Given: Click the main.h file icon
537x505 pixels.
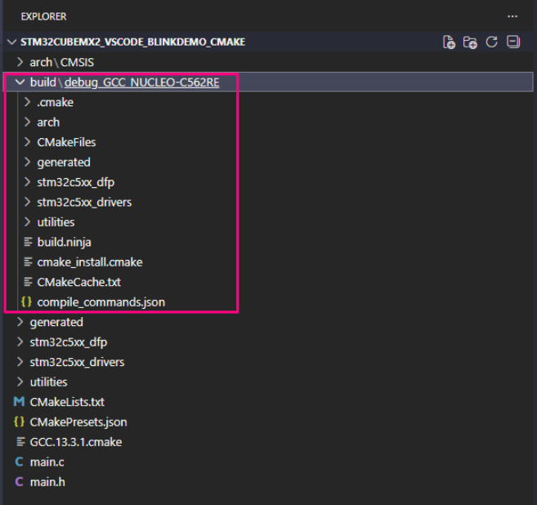Looking at the screenshot, I should (x=20, y=482).
